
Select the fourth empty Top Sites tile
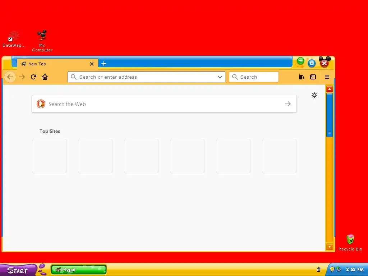pyautogui.click(x=187, y=156)
